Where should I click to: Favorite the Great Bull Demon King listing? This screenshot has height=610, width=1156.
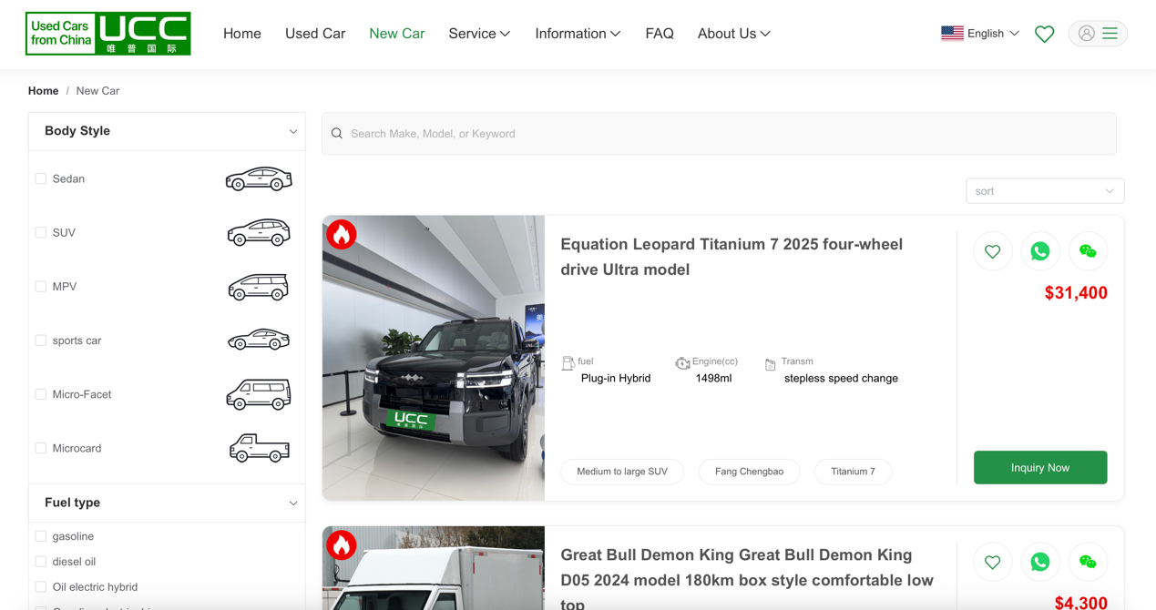coord(992,563)
